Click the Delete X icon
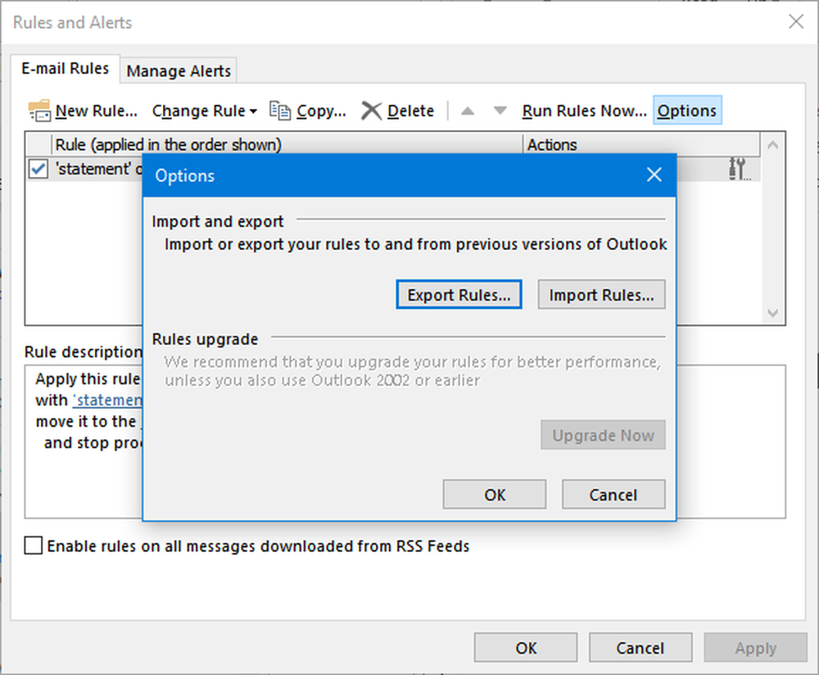The width and height of the screenshot is (819, 675). 372,111
